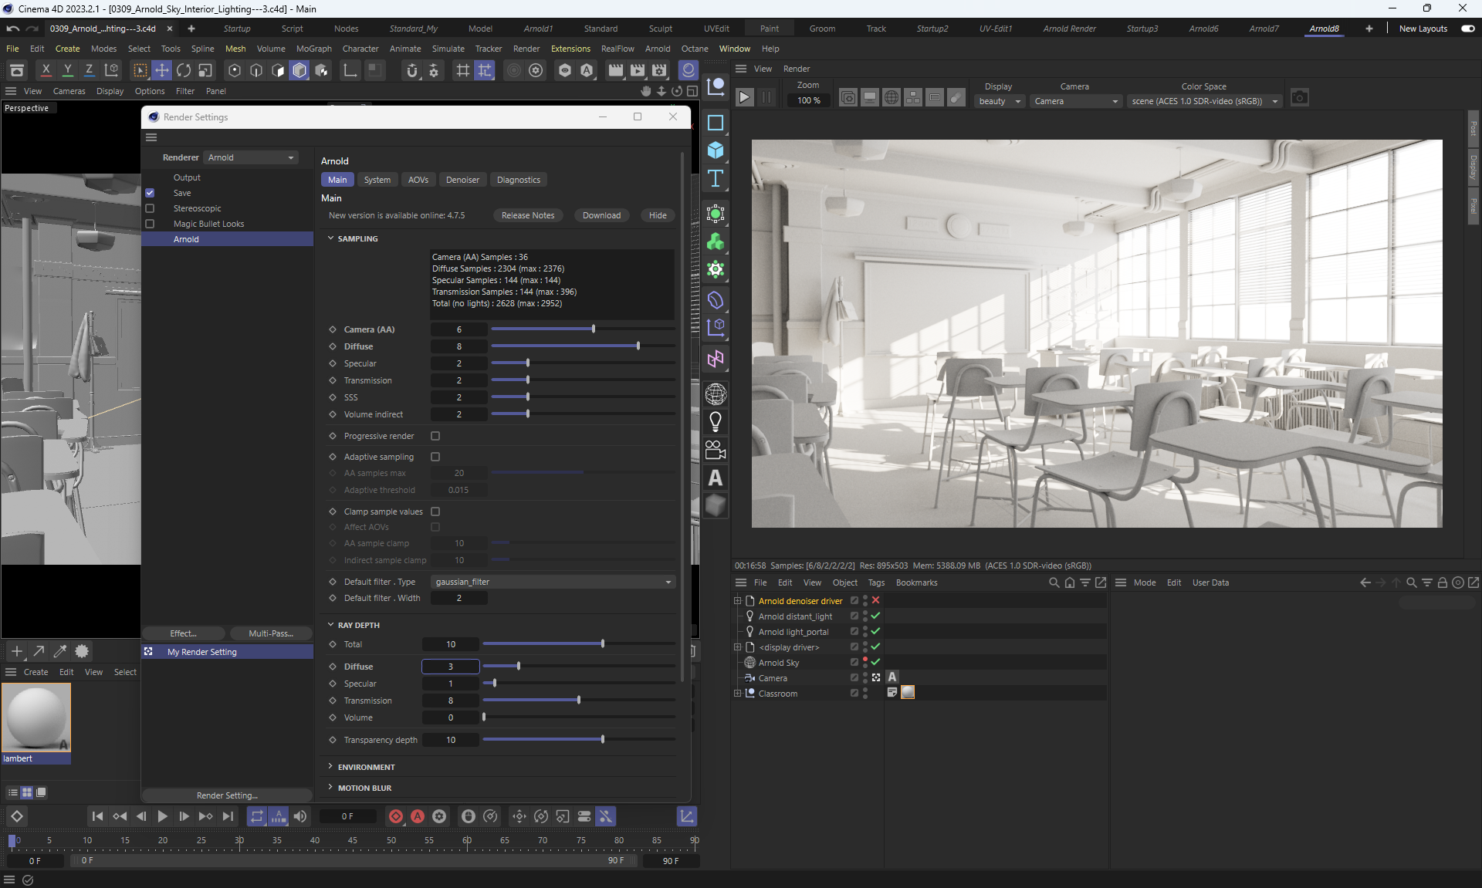1482x888 pixels.
Task: Expand the ENVIRONMENT section
Action: [x=366, y=767]
